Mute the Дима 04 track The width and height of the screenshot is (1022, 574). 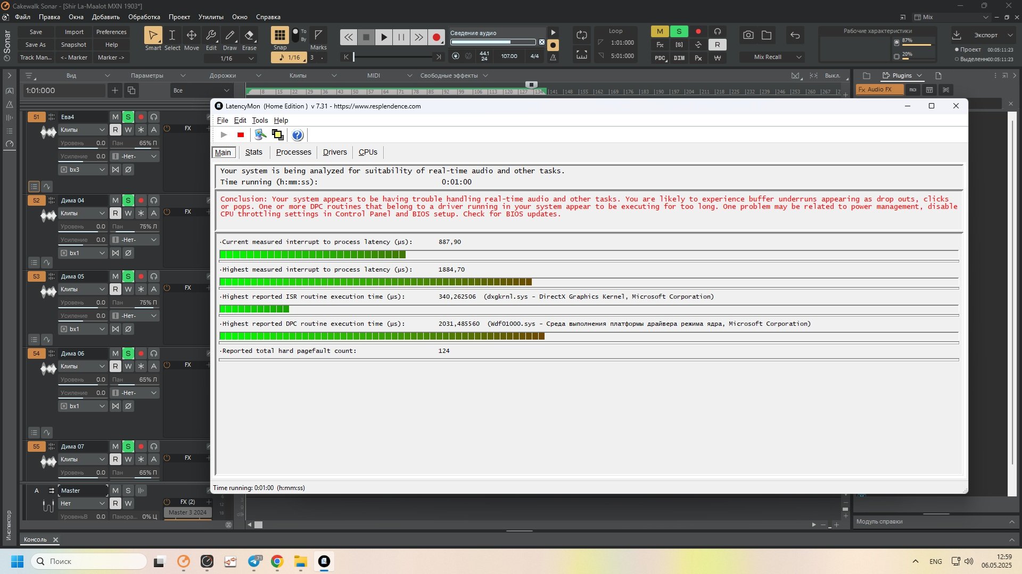click(x=115, y=200)
